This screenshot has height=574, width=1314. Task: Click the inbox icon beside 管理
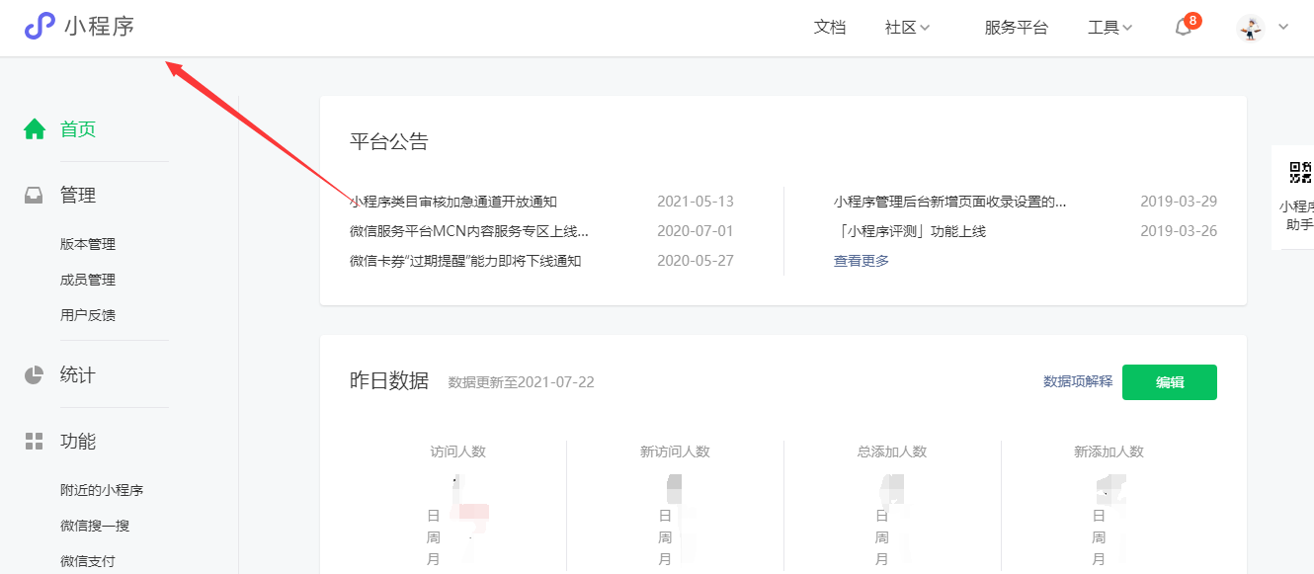pos(35,196)
